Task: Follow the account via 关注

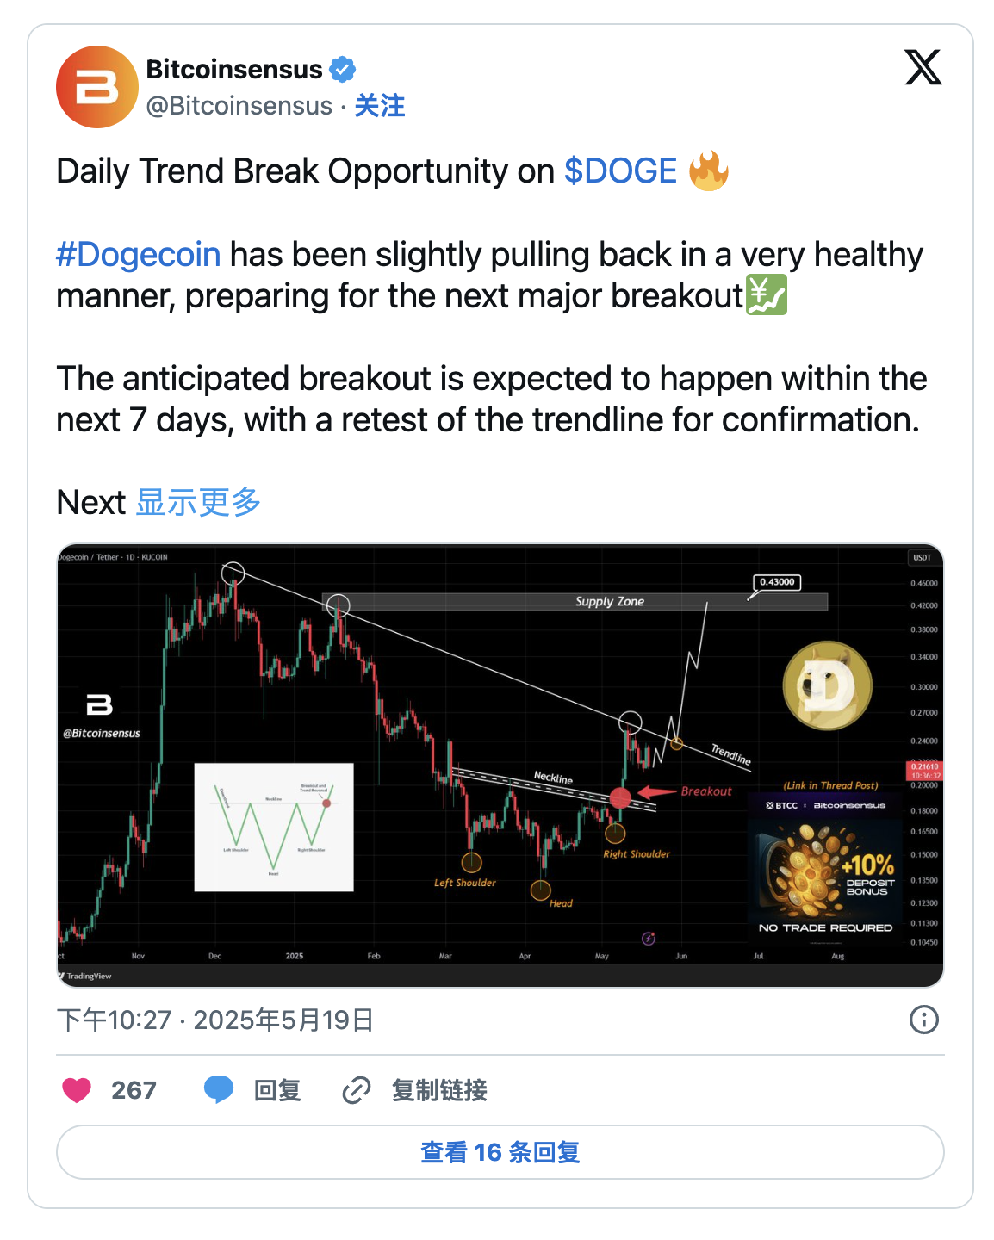Action: (380, 106)
